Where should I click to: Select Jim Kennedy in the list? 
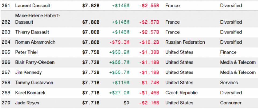28,72
